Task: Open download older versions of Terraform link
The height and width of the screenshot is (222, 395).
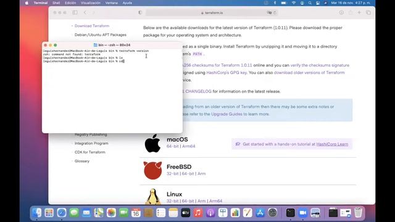Action: pos(309,73)
